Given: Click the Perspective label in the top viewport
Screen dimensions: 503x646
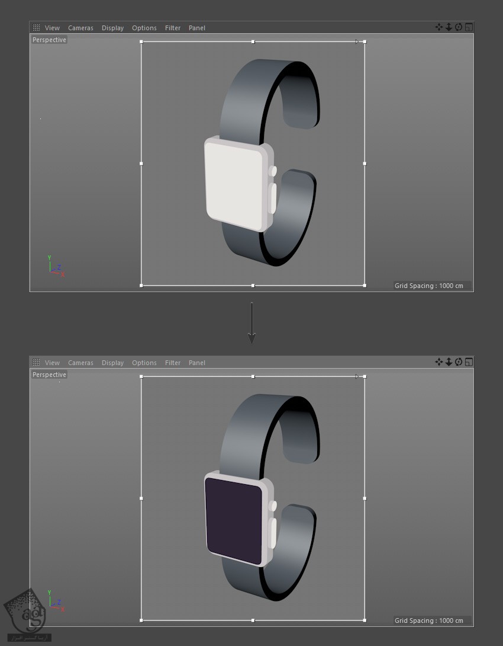Looking at the screenshot, I should click(x=49, y=40).
